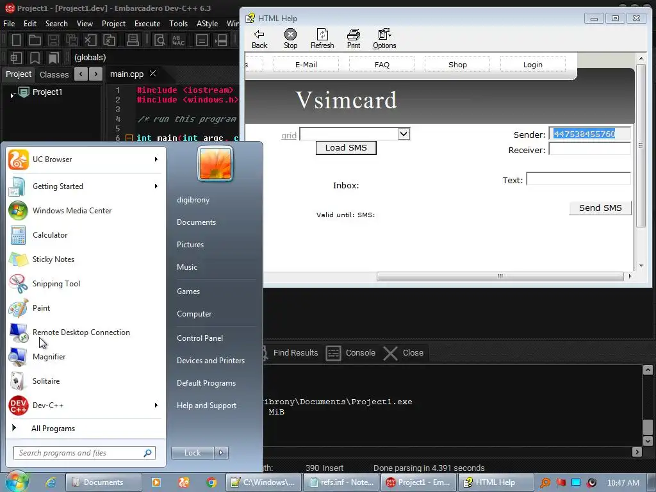Click the user account picture in Start menu
This screenshot has height=492, width=656.
[215, 164]
